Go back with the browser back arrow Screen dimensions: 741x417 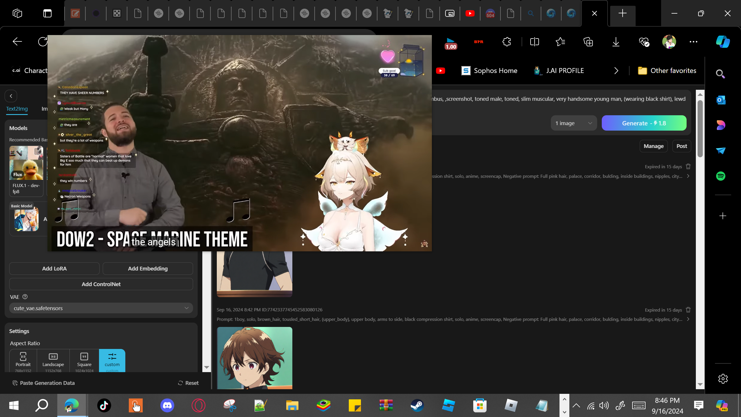click(17, 42)
